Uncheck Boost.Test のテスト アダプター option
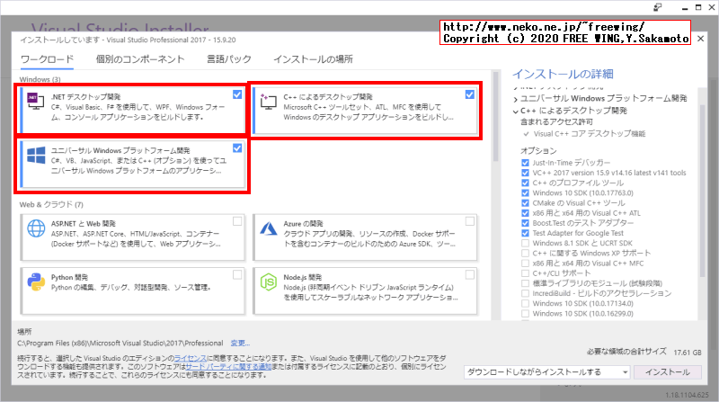The image size is (719, 402). tap(525, 223)
